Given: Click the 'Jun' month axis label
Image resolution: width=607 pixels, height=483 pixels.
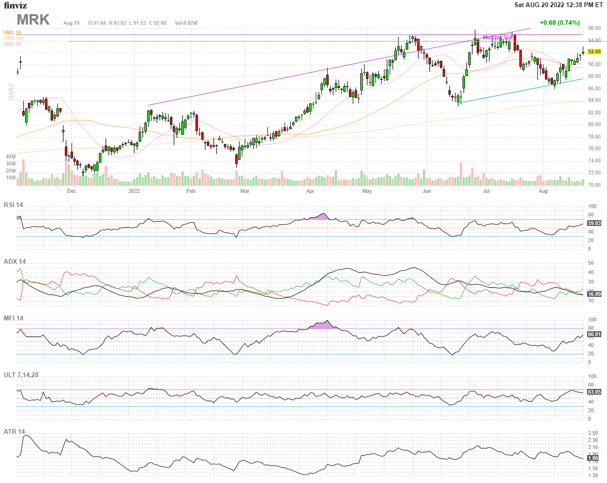Looking at the screenshot, I should pyautogui.click(x=427, y=191).
